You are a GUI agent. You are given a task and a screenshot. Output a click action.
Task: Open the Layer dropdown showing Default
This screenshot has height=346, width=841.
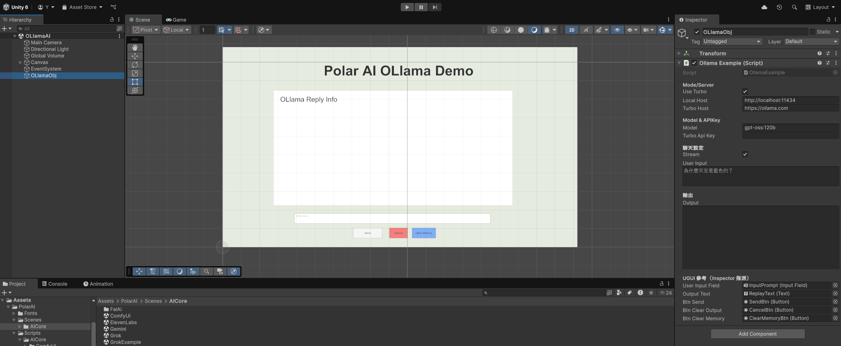coord(811,41)
